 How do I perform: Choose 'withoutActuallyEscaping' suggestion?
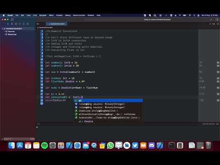coord(108,114)
